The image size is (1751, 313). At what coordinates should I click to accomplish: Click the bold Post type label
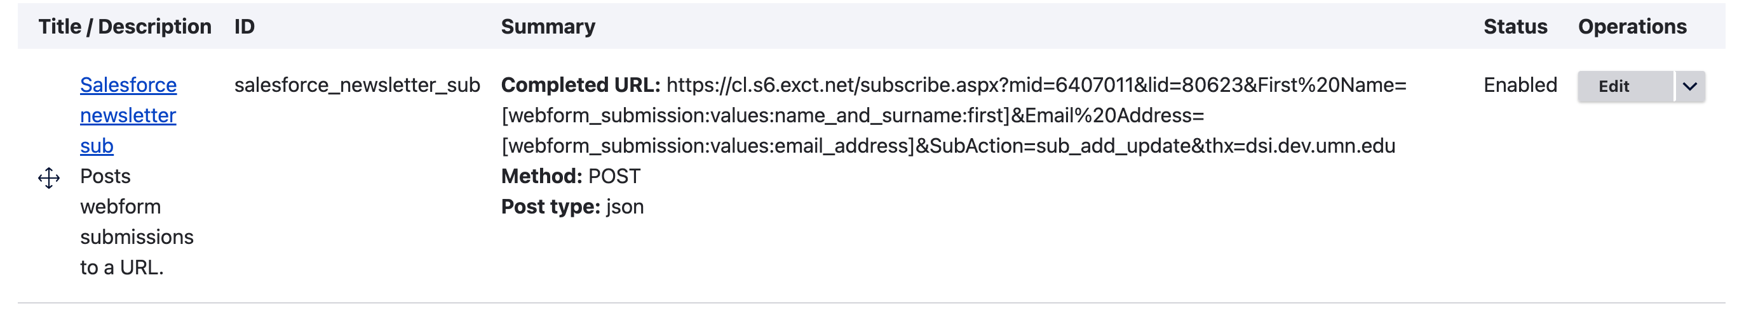tap(550, 207)
